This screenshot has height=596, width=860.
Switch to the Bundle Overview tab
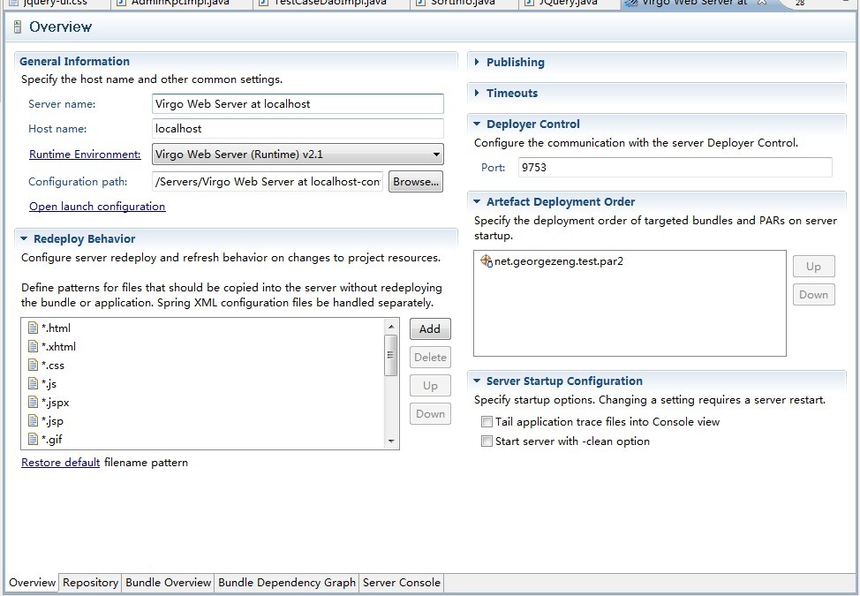coord(169,582)
